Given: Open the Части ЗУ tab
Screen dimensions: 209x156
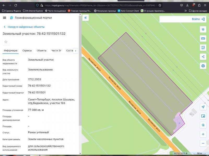Looking at the screenshot, I should pyautogui.click(x=56, y=50).
